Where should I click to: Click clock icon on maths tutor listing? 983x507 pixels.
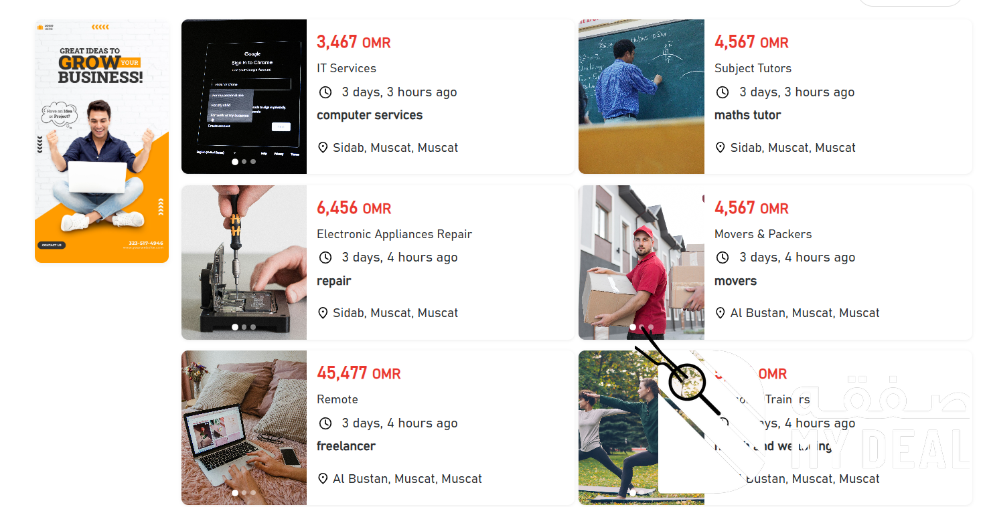[723, 92]
